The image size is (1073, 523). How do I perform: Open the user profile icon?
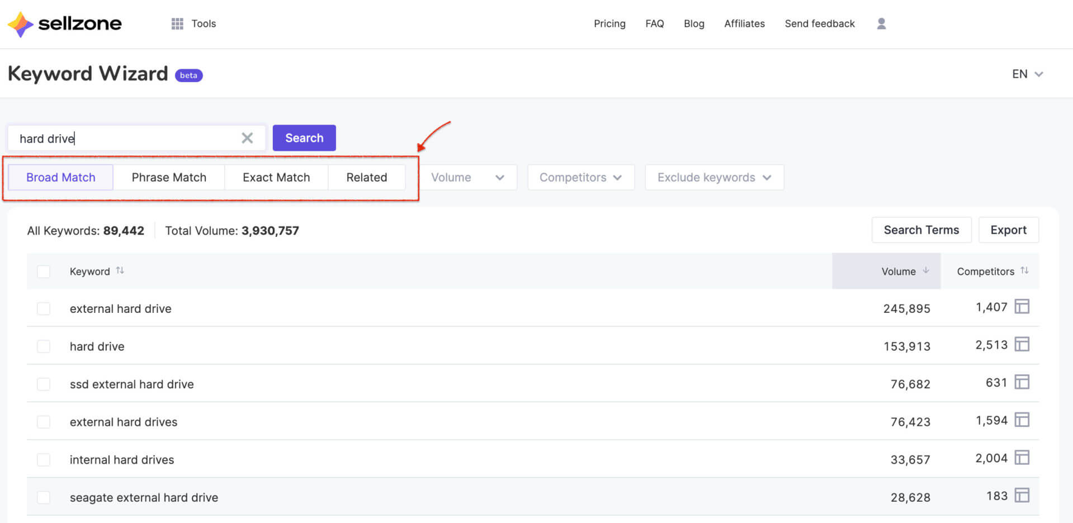(x=881, y=23)
